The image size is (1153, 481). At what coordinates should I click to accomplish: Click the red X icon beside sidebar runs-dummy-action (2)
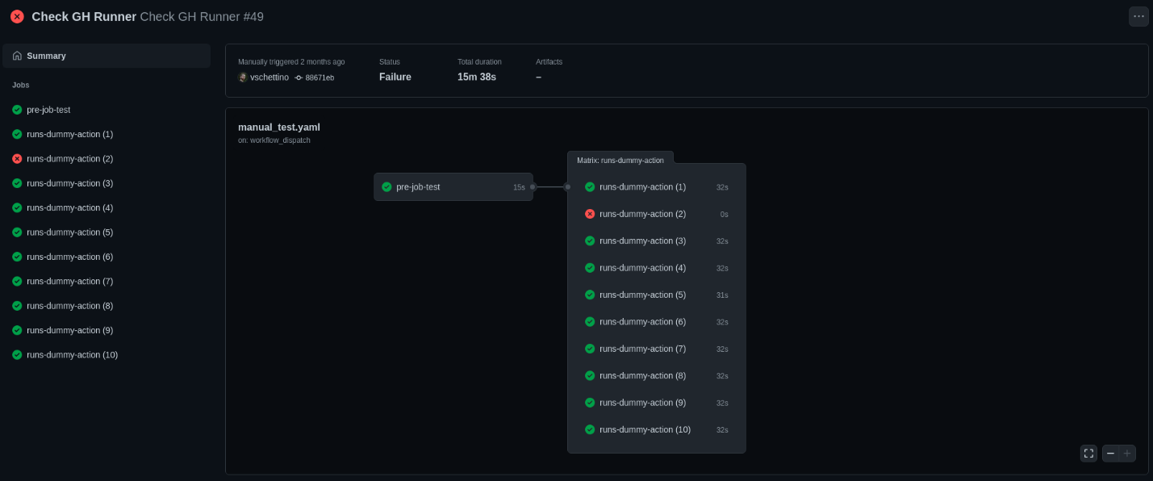click(17, 159)
